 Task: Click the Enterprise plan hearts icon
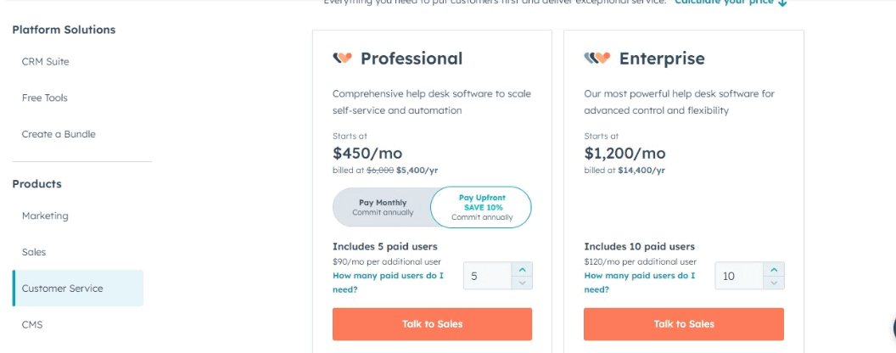[x=597, y=59]
